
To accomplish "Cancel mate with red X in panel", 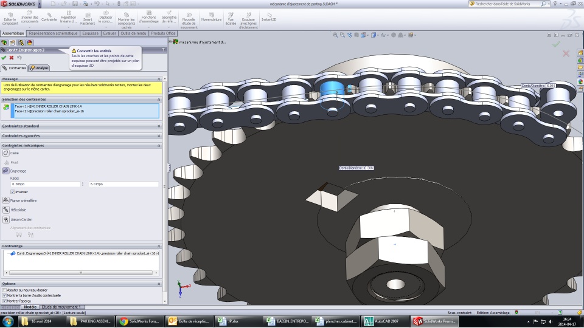I will (x=12, y=58).
